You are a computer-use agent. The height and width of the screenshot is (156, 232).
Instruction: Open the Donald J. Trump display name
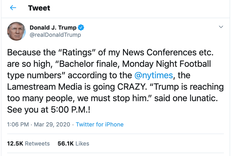(53, 28)
